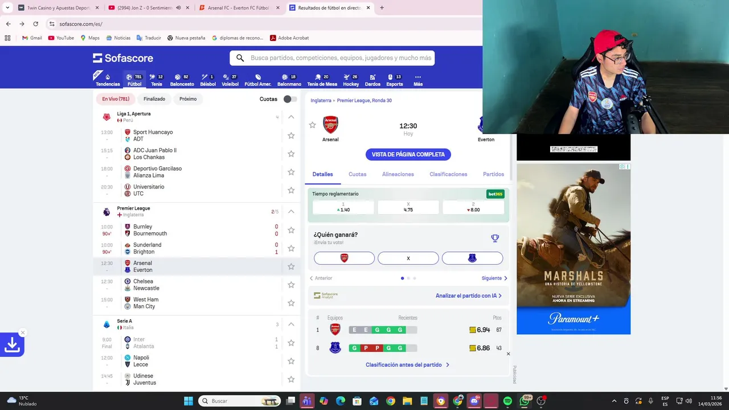Switch to the Alineaciones tab
Screen dimensions: 729x410
398,174
